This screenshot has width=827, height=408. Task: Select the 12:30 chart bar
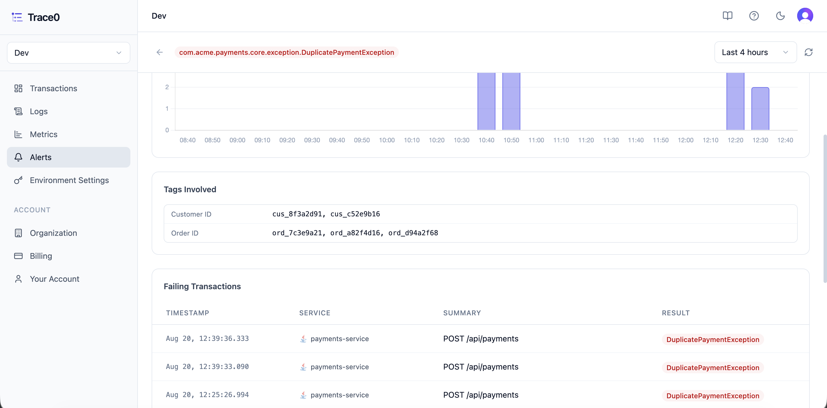point(760,109)
